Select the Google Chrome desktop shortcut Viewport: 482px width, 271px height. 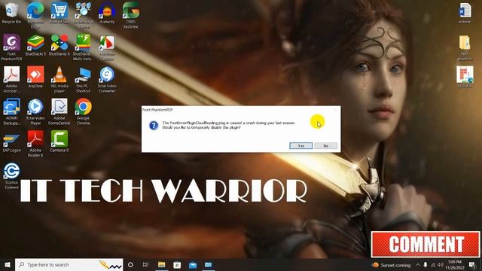click(83, 111)
